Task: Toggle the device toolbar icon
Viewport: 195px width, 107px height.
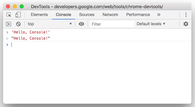Action: point(18,15)
